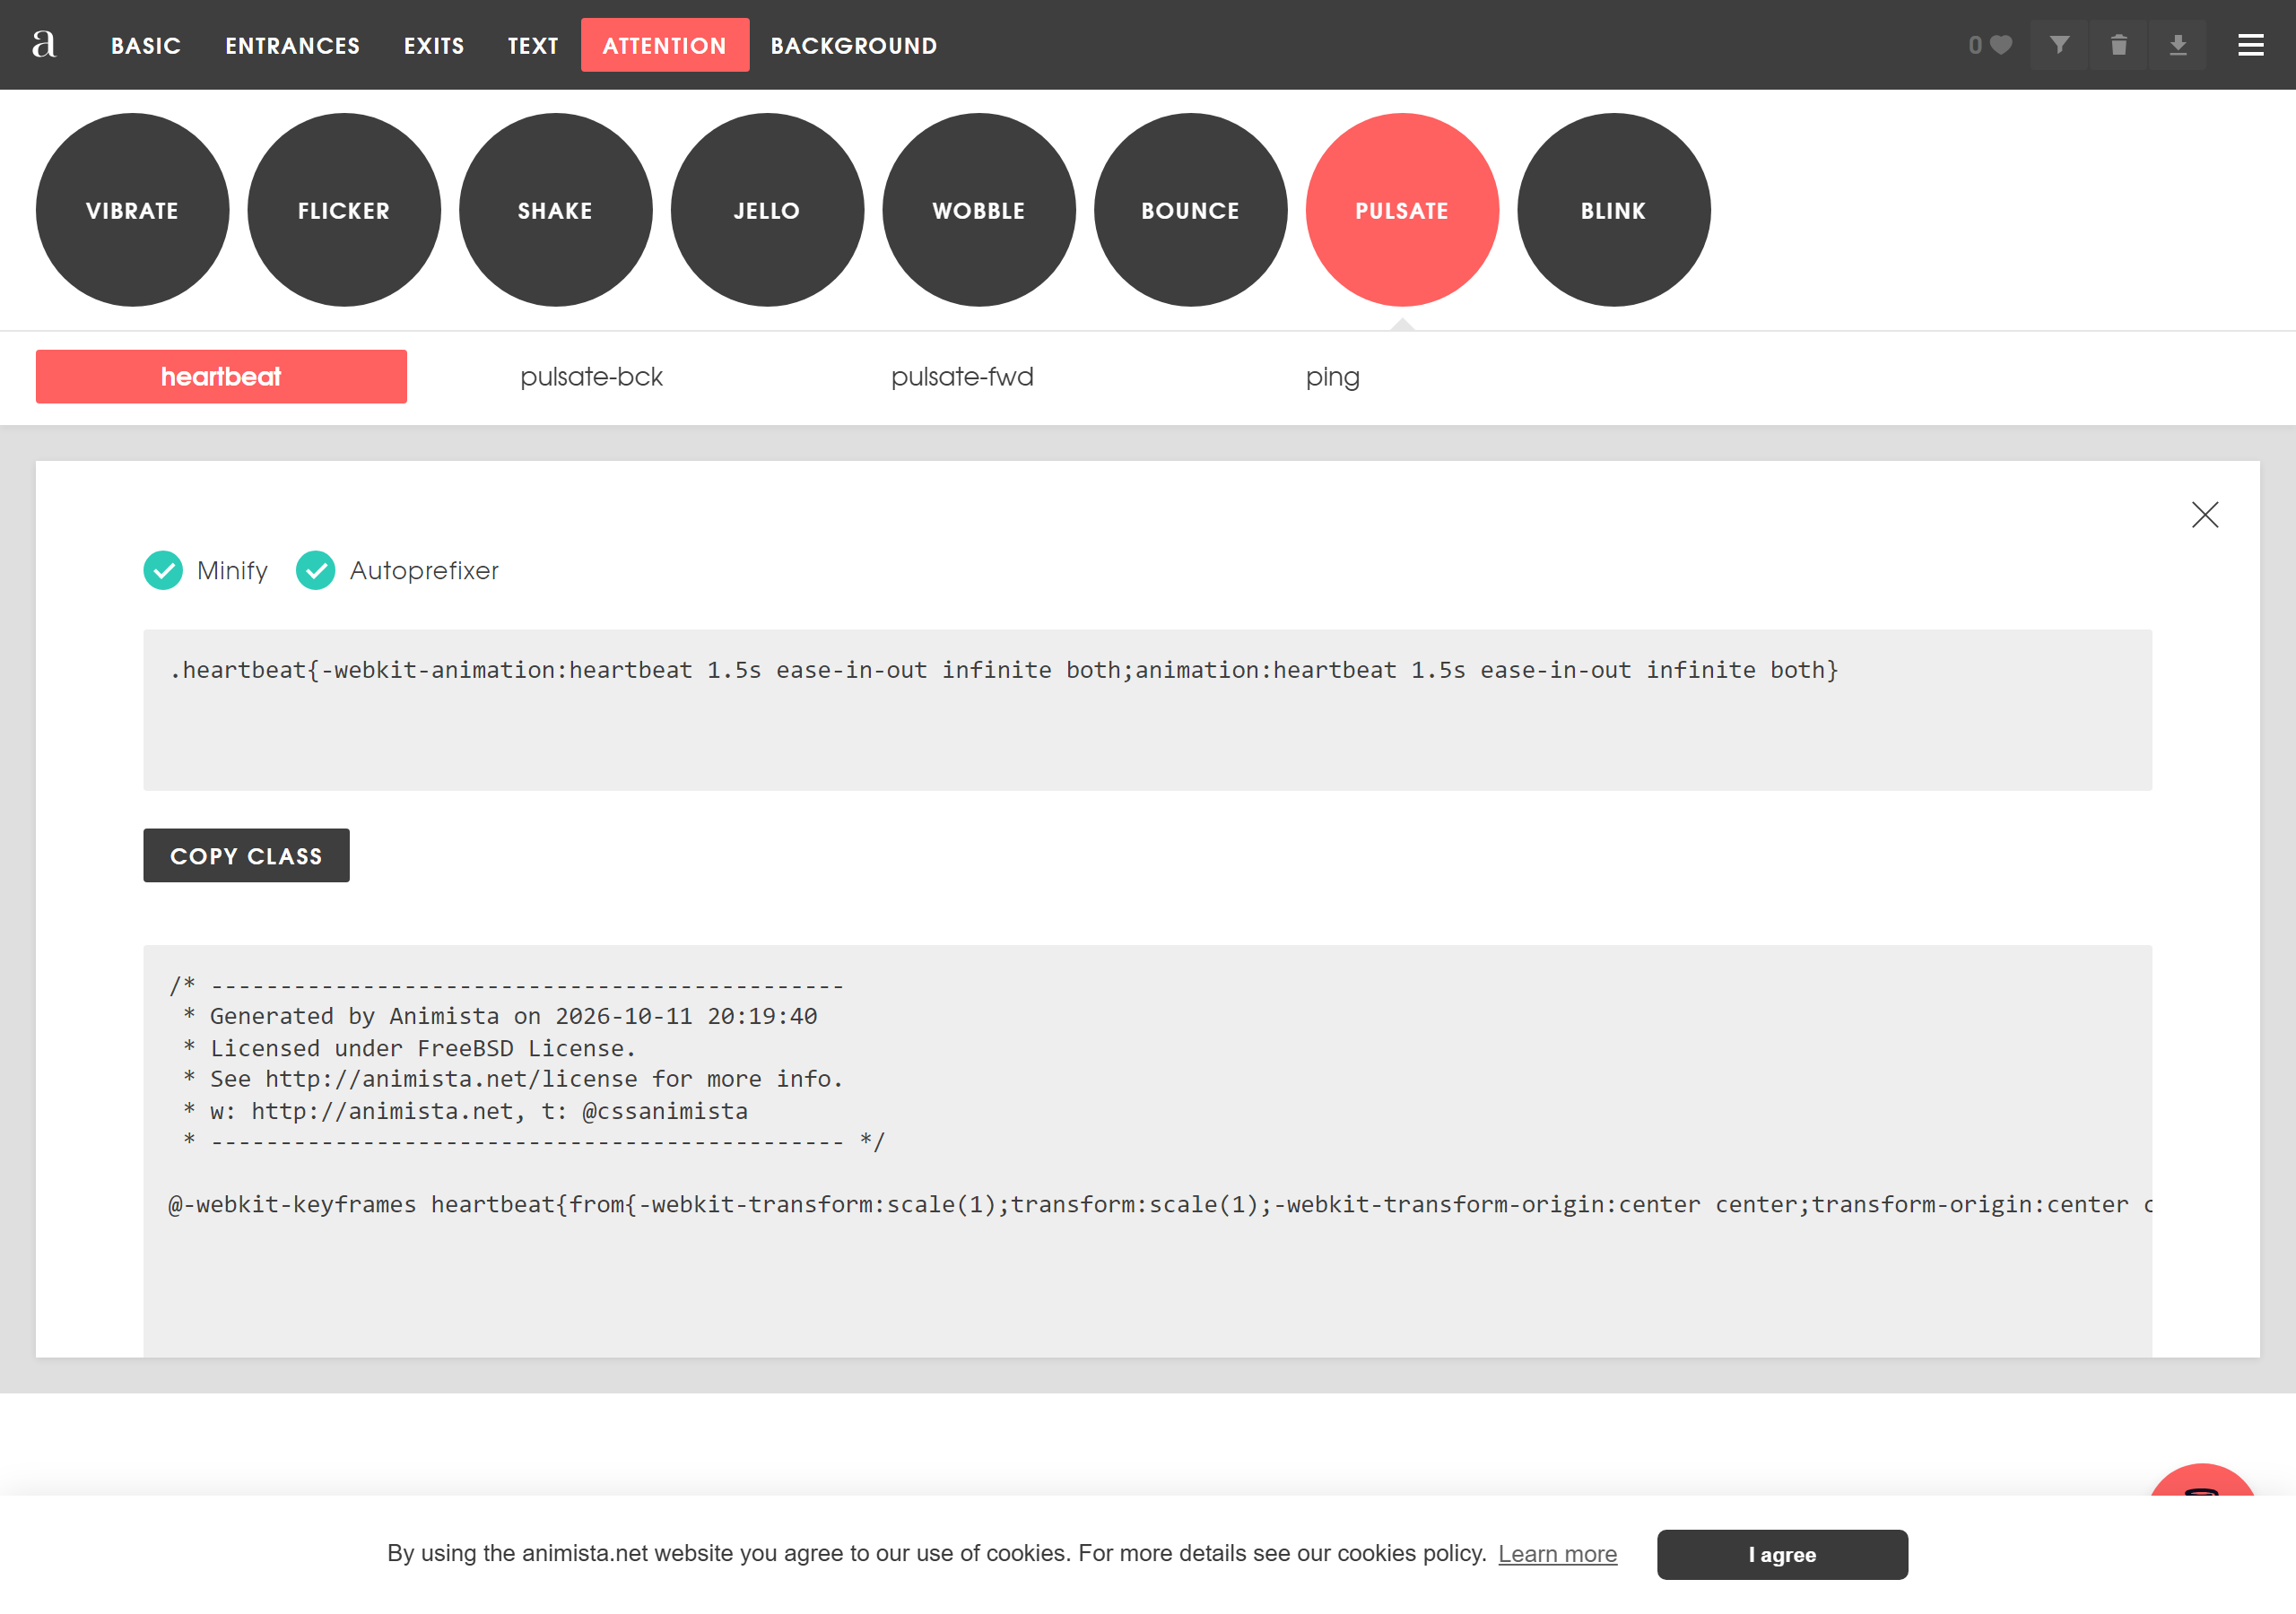Select the Attention tab
2296x1614 pixels.
coord(665,45)
